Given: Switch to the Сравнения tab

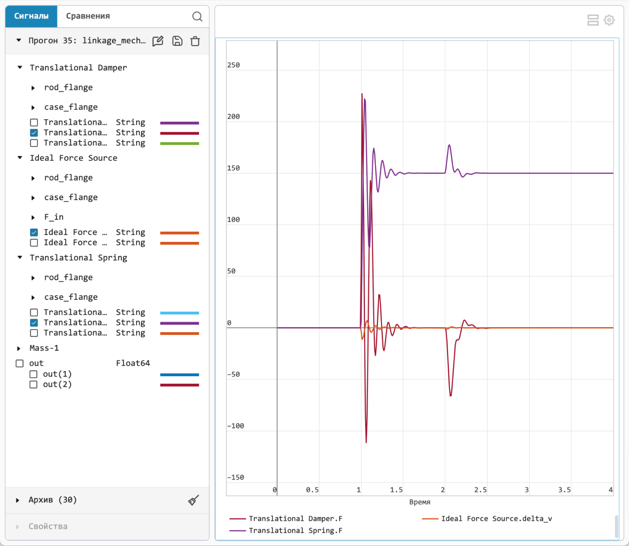Looking at the screenshot, I should tap(88, 16).
